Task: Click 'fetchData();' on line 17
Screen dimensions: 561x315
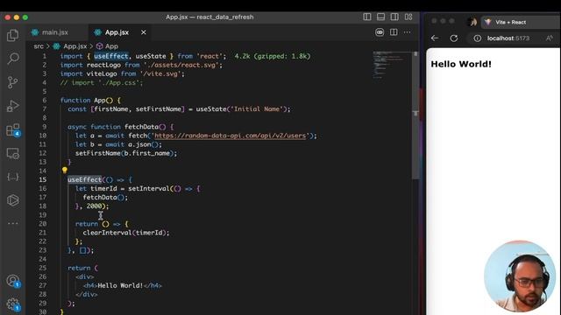Action: (105, 198)
